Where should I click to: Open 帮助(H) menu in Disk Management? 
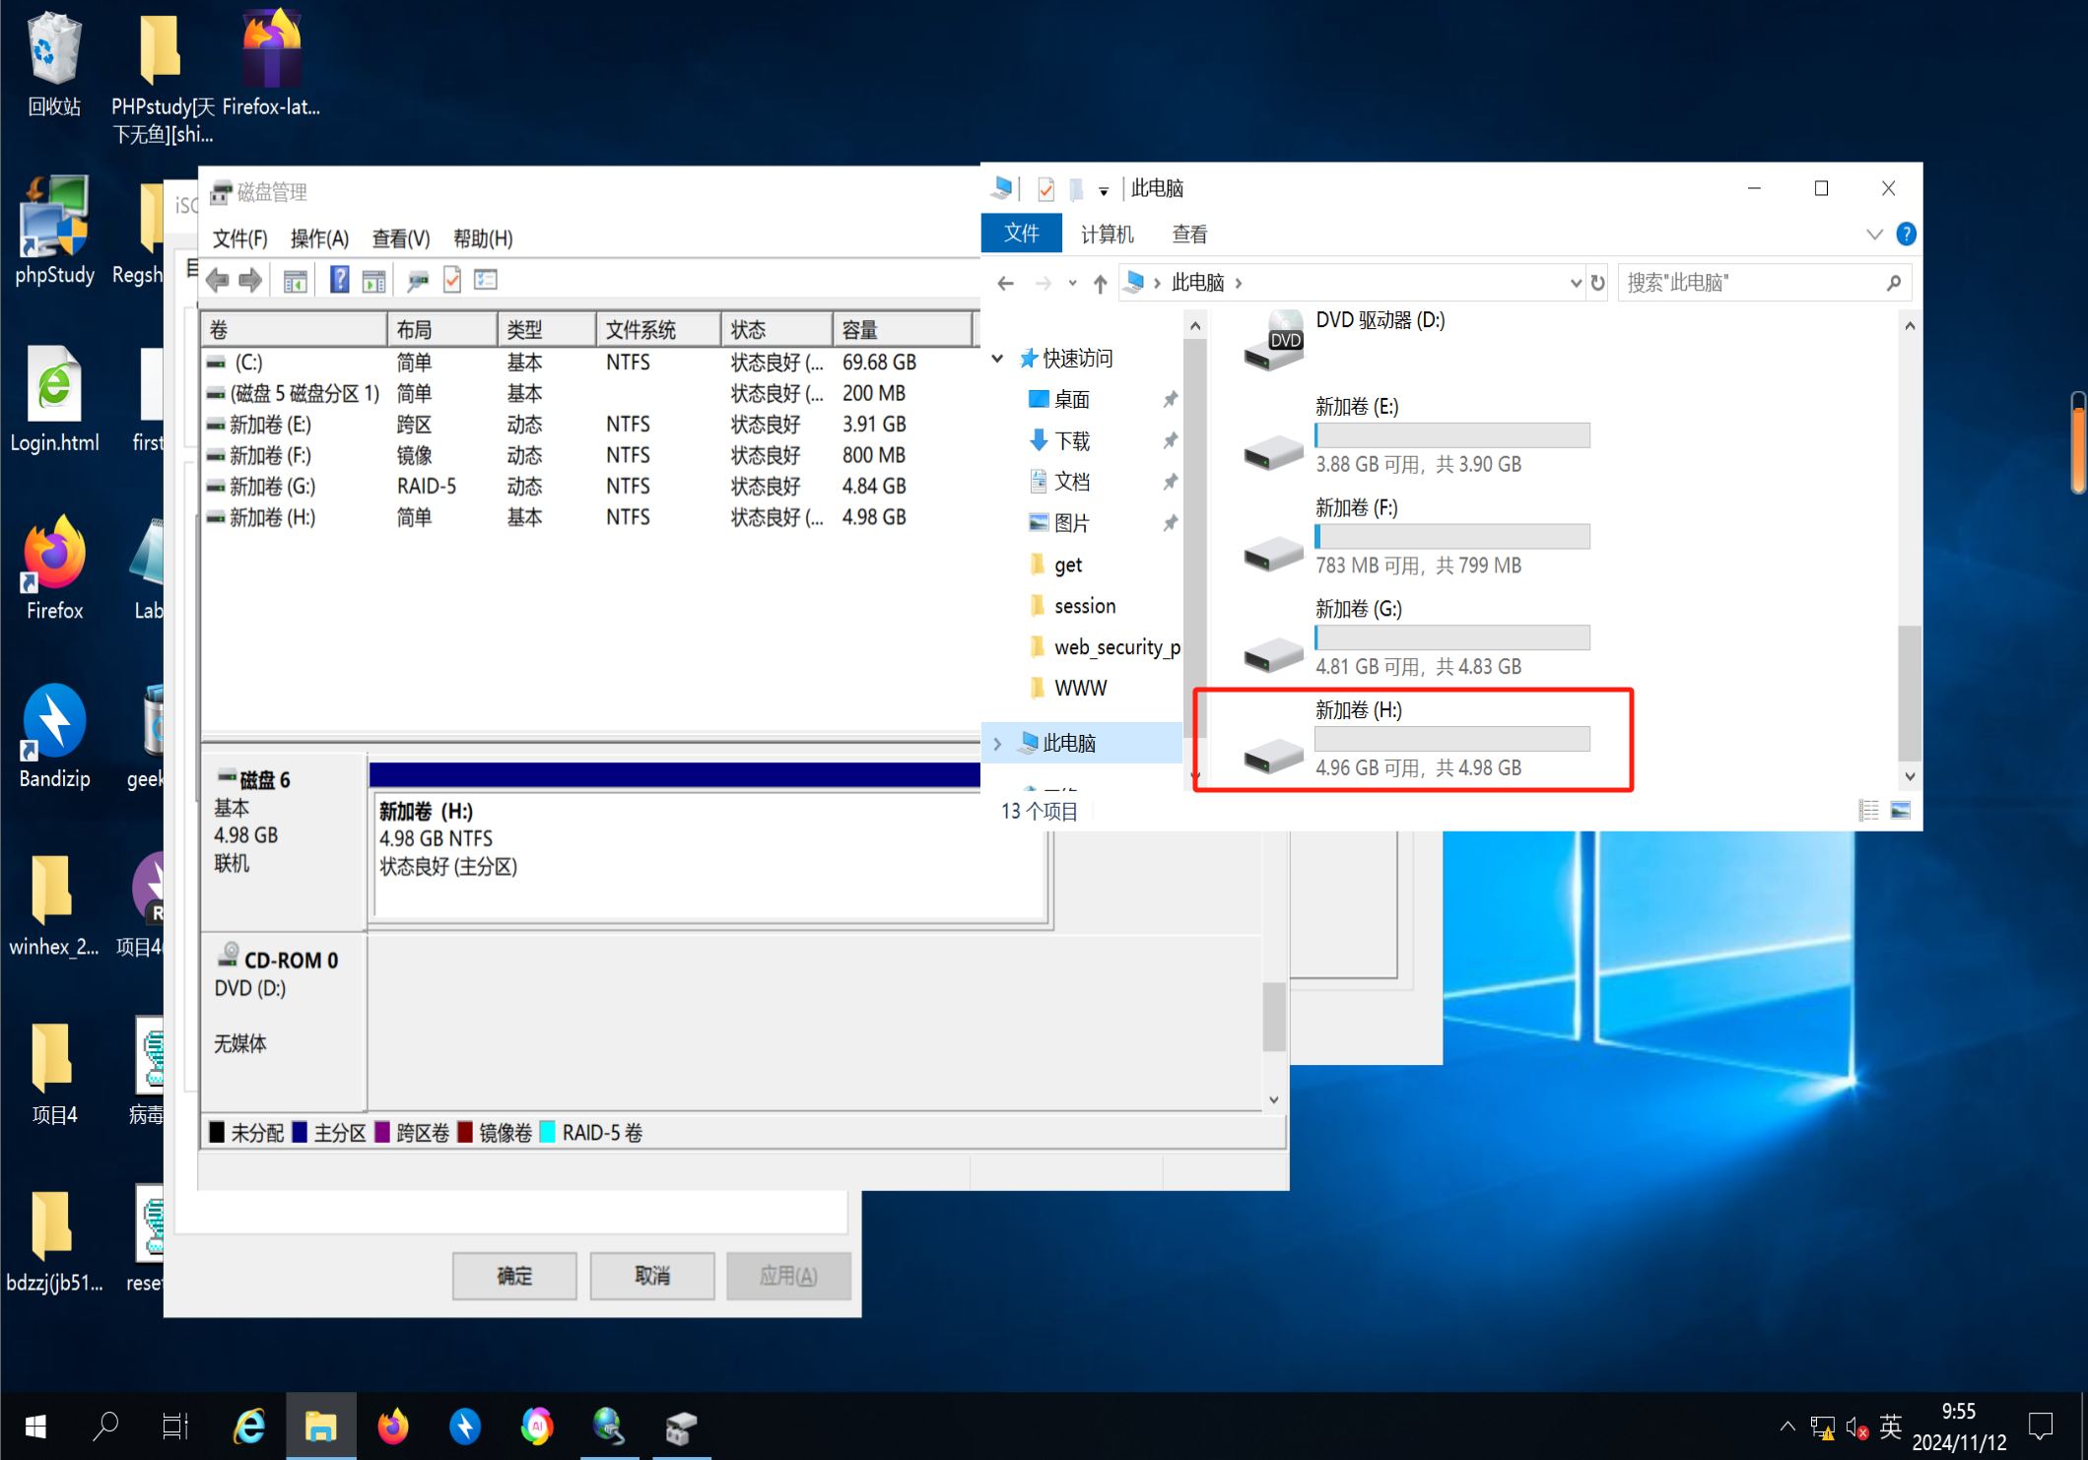(482, 239)
